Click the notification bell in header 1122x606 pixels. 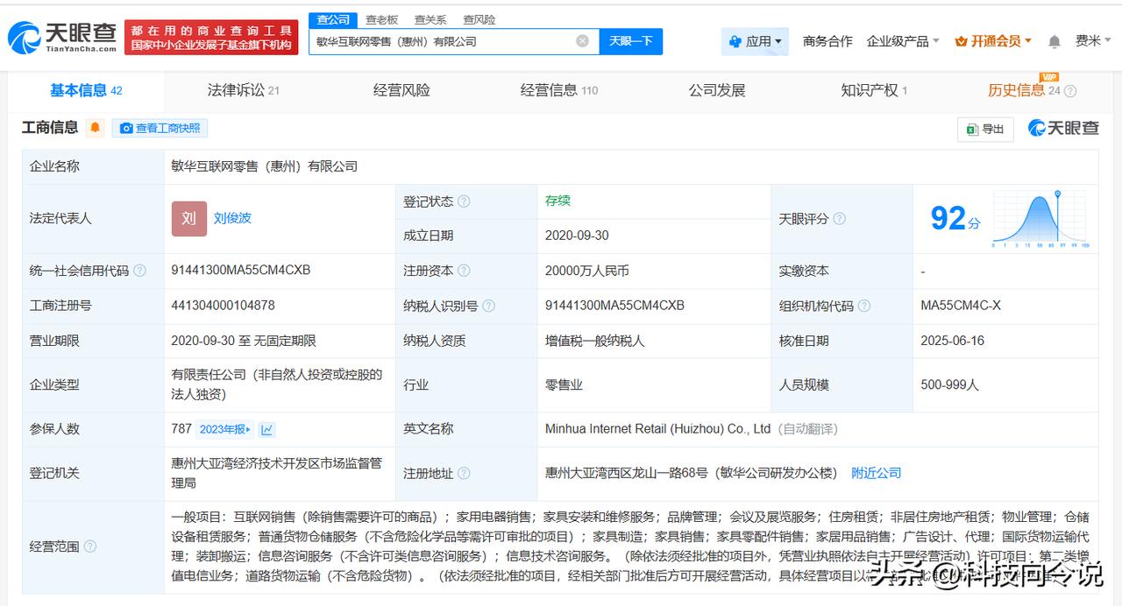pos(1055,41)
